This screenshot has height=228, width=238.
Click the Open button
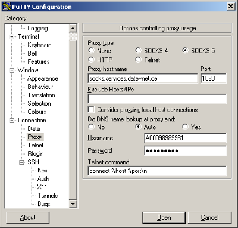click(x=164, y=218)
